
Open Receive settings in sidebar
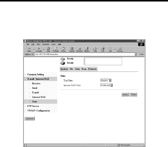[36, 84]
